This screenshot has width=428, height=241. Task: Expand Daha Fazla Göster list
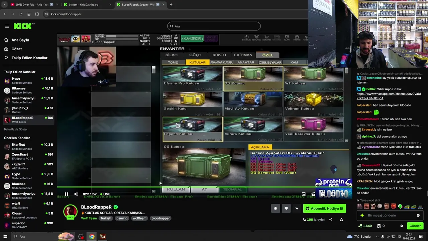pyautogui.click(x=16, y=129)
